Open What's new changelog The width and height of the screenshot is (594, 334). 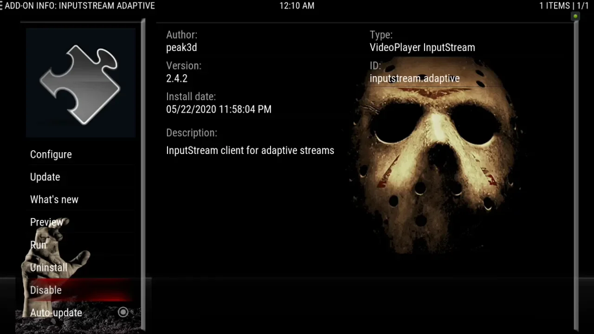[54, 199]
